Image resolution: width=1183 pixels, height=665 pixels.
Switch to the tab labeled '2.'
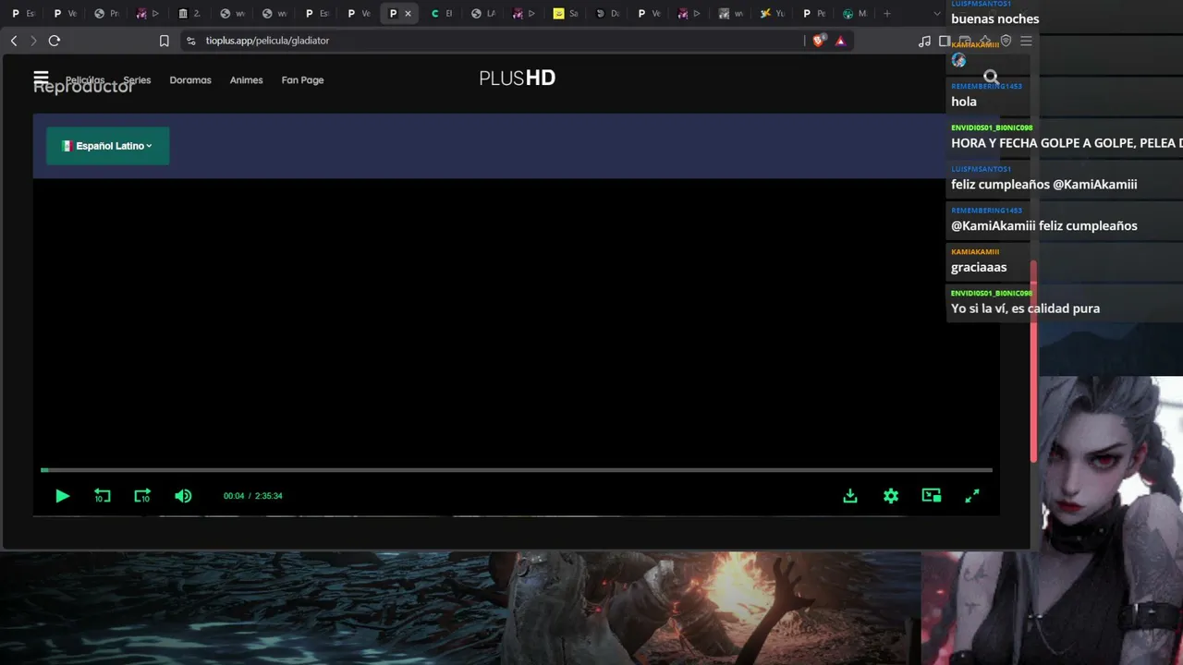[x=190, y=14]
